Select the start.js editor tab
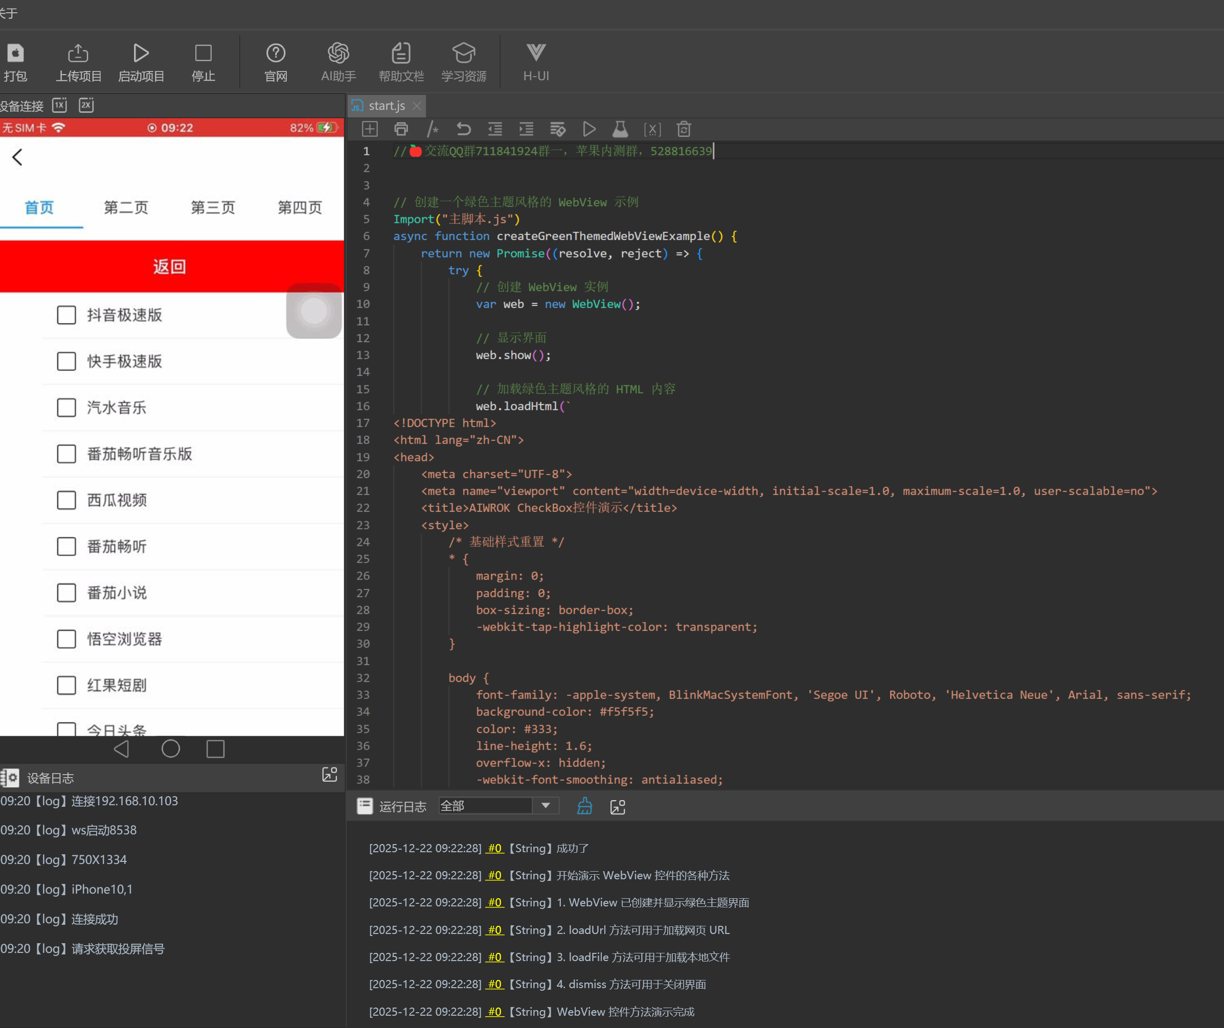The width and height of the screenshot is (1224, 1028). pos(386,106)
